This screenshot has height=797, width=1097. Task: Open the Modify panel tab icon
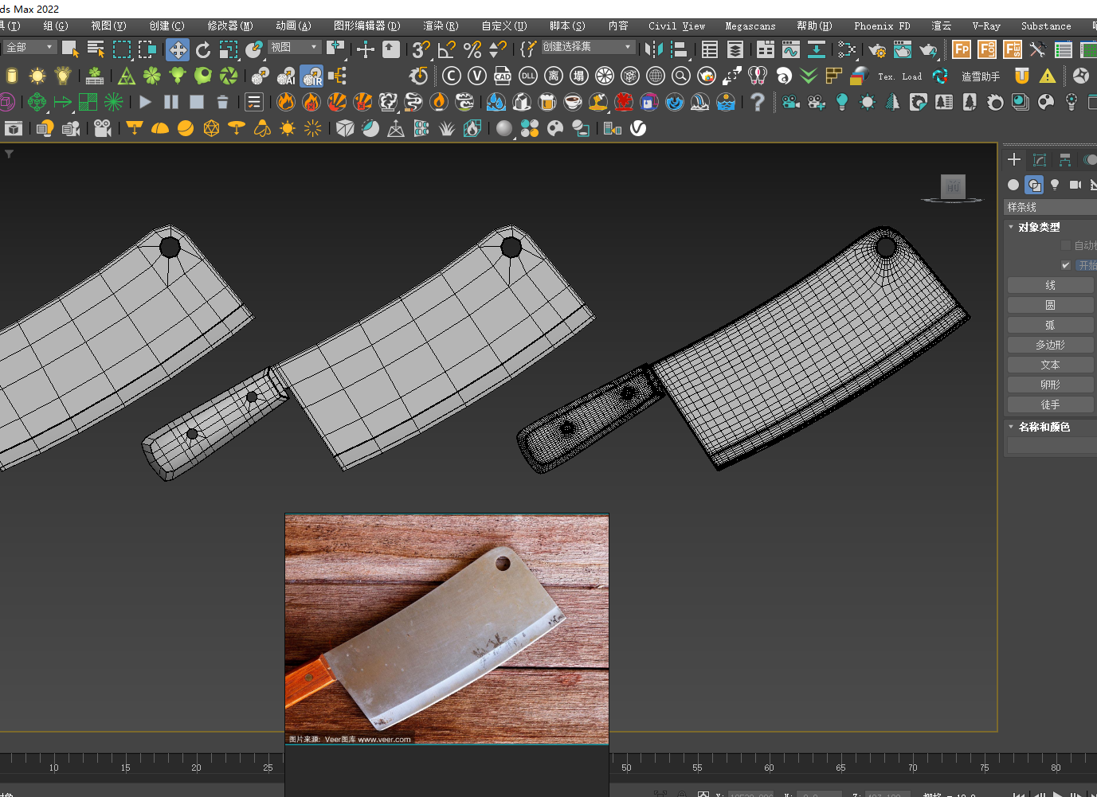coord(1039,160)
